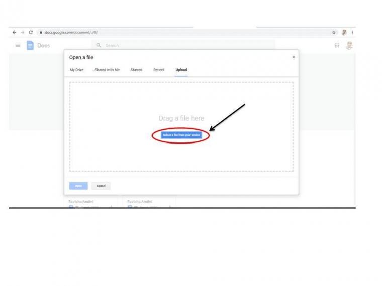This screenshot has width=382, height=286.
Task: Open the Google account avatar in Docs header
Action: point(349,45)
